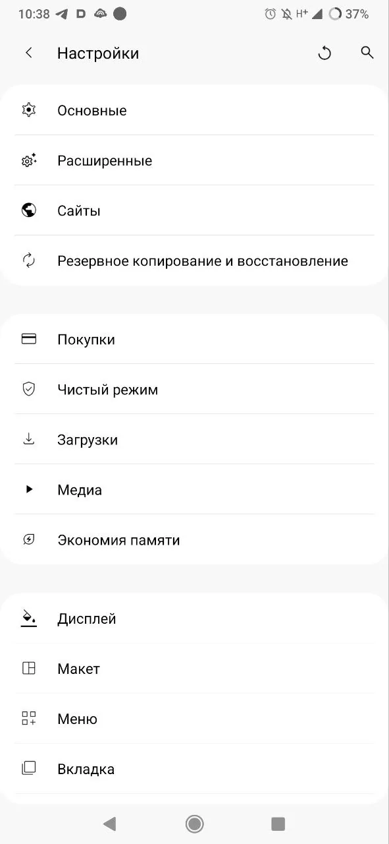Open the Меню customization entry
The image size is (389, 844).
[x=194, y=718]
